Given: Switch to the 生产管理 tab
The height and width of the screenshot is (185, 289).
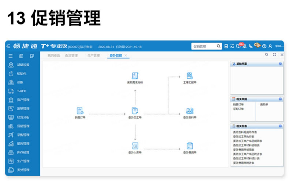Looking at the screenshot, I should (94, 55).
